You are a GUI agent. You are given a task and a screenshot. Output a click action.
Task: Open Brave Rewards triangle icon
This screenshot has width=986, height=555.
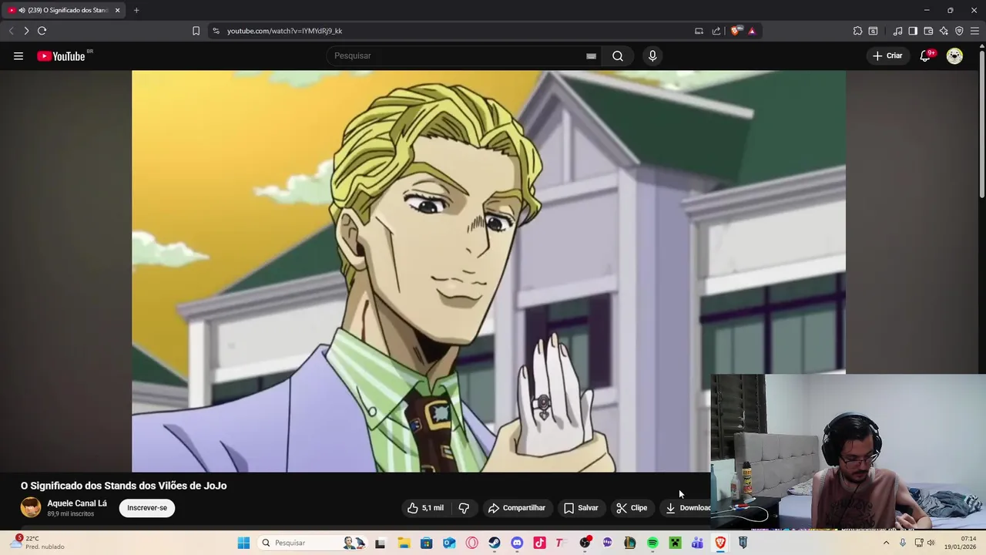(752, 31)
